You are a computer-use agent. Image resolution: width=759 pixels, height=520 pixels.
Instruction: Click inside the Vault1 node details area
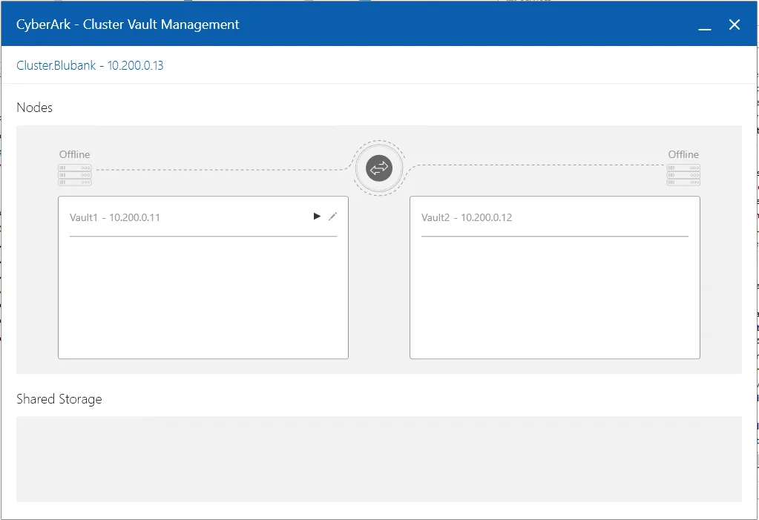click(203, 297)
